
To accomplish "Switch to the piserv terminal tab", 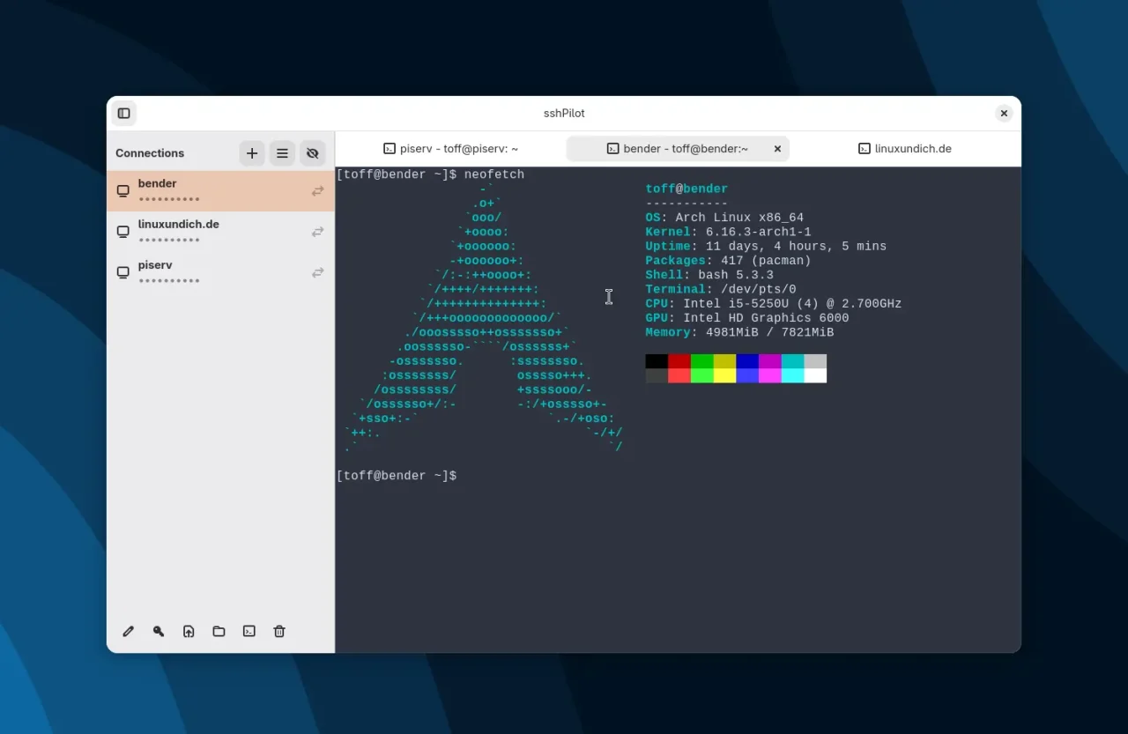I will point(458,148).
